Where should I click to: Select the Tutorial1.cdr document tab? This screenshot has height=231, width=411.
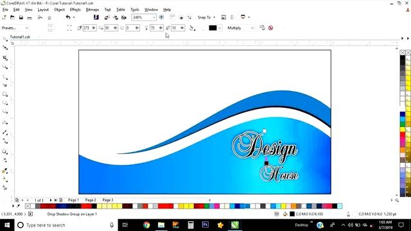[20, 37]
